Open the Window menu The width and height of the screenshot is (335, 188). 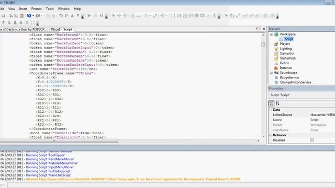pos(64,9)
